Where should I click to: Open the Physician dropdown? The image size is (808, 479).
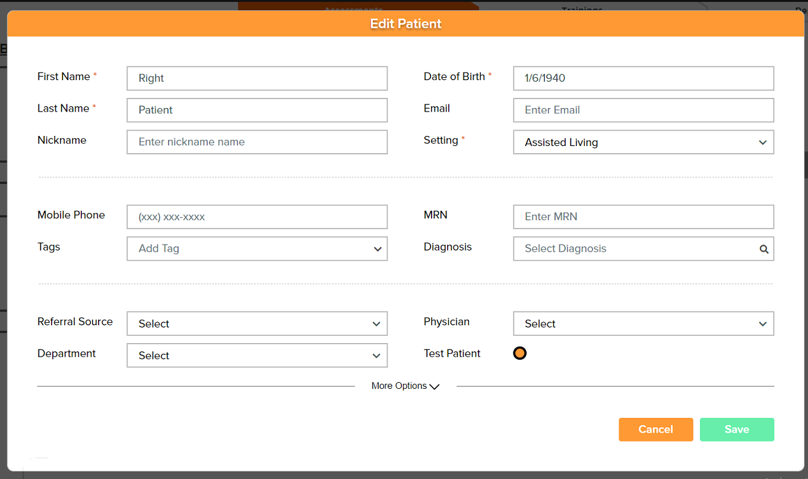[x=644, y=323]
